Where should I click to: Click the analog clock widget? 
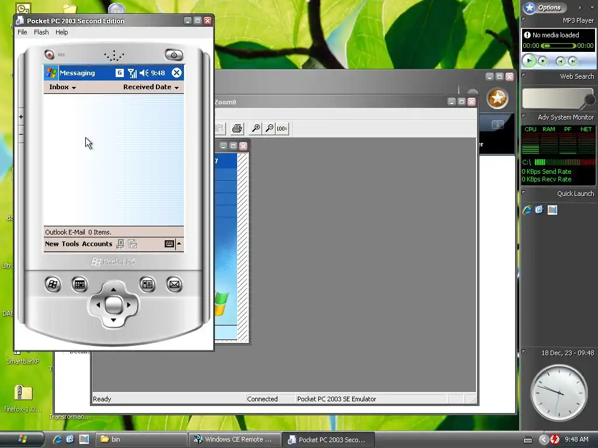click(x=559, y=393)
